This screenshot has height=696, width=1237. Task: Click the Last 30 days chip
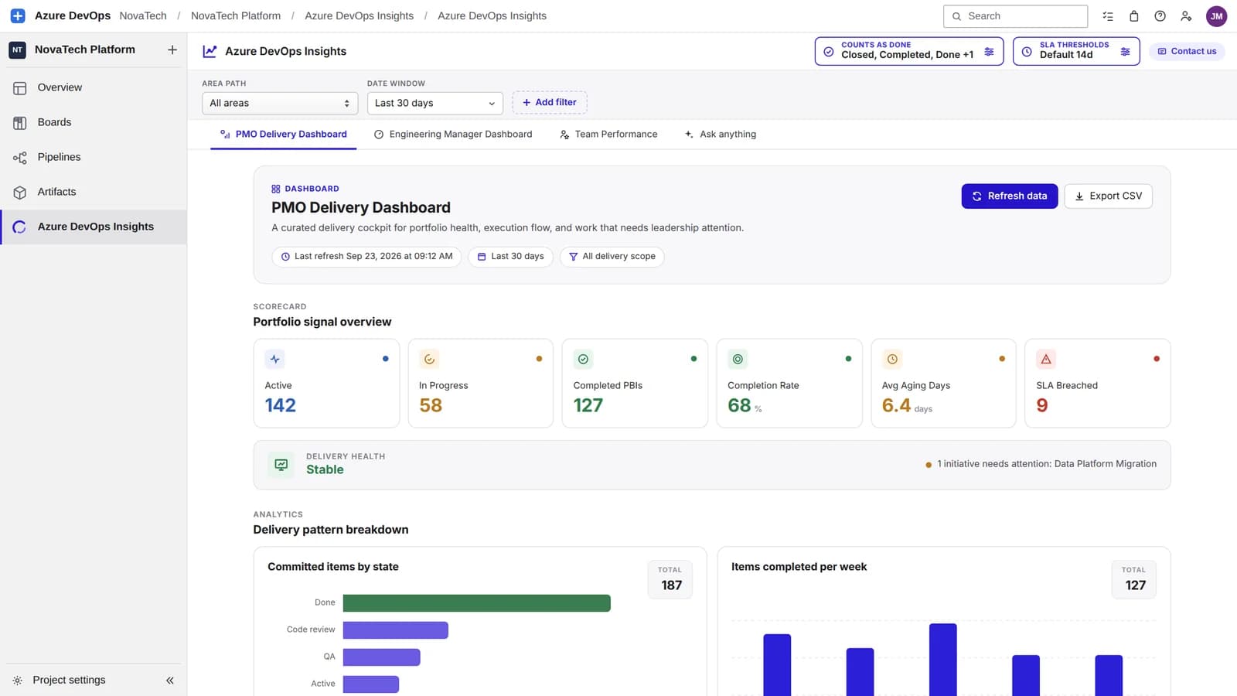510,257
